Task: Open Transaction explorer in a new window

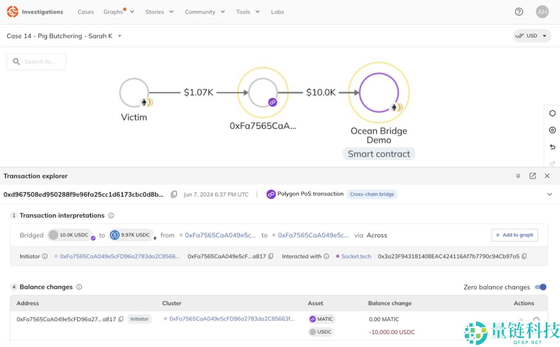Action: [x=532, y=176]
